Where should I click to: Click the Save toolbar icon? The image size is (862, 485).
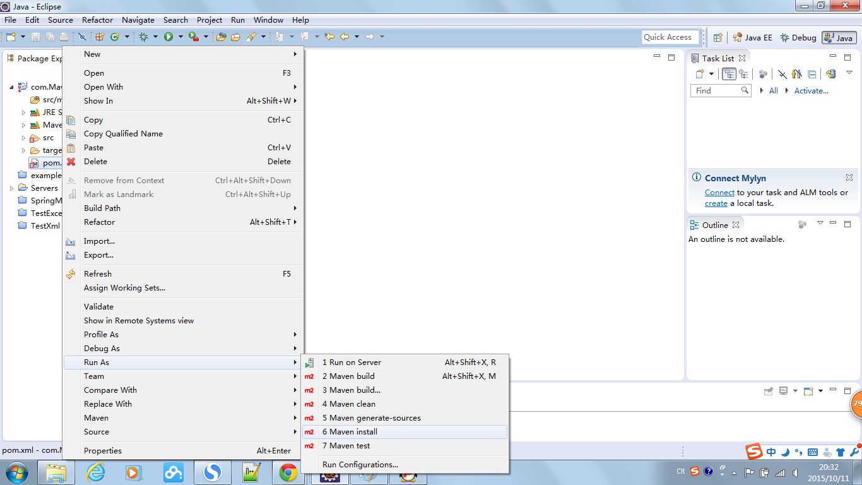[x=35, y=37]
